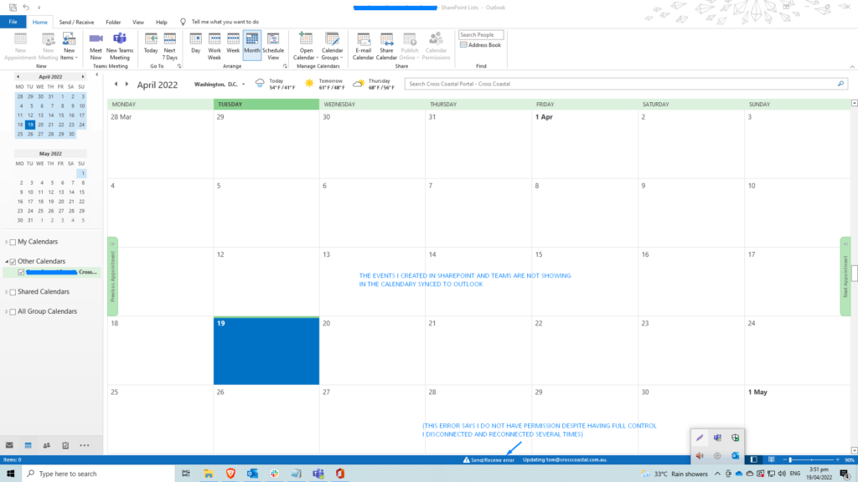Click Tell me what you want to do
This screenshot has width=858, height=482.
coord(225,22)
